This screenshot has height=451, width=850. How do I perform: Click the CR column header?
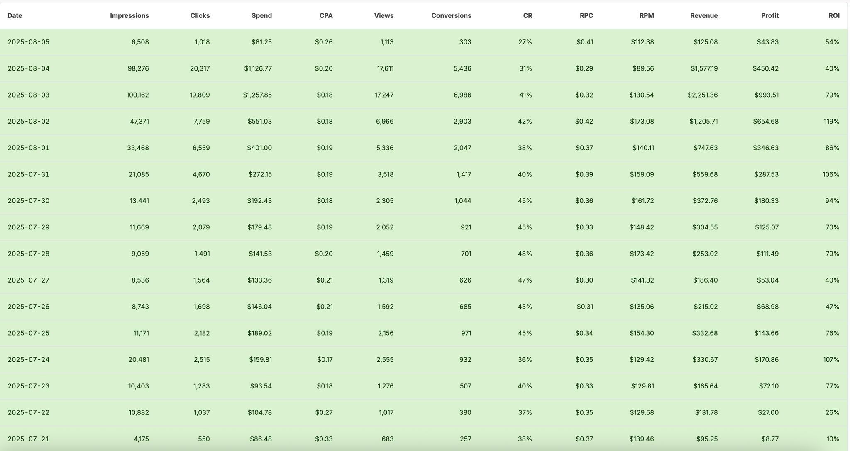tap(528, 16)
